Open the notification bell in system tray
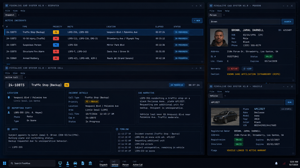The width and height of the screenshot is (300, 168). (x=276, y=163)
